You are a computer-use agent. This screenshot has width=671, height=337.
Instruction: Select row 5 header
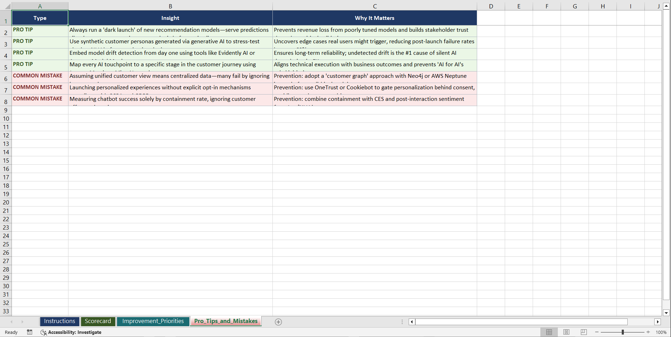click(x=6, y=66)
